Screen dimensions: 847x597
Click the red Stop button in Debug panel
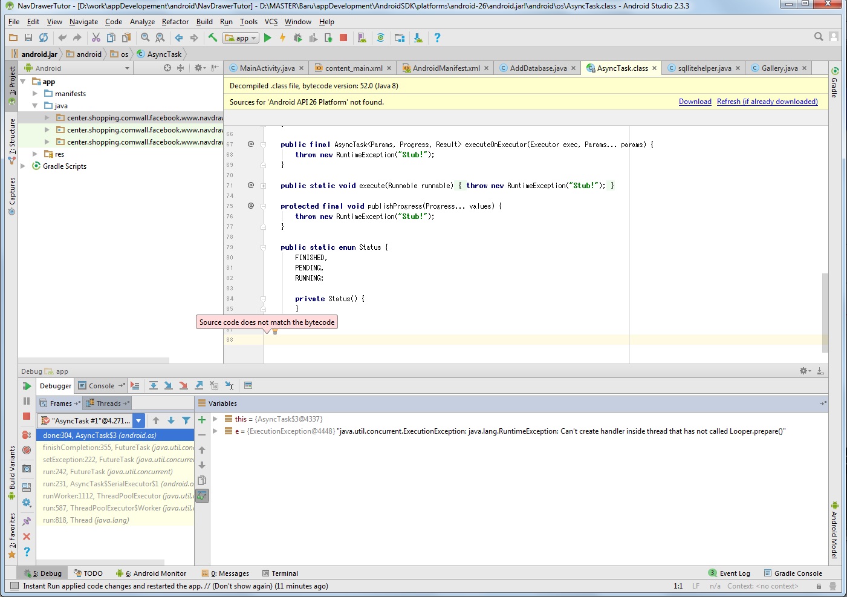point(27,416)
